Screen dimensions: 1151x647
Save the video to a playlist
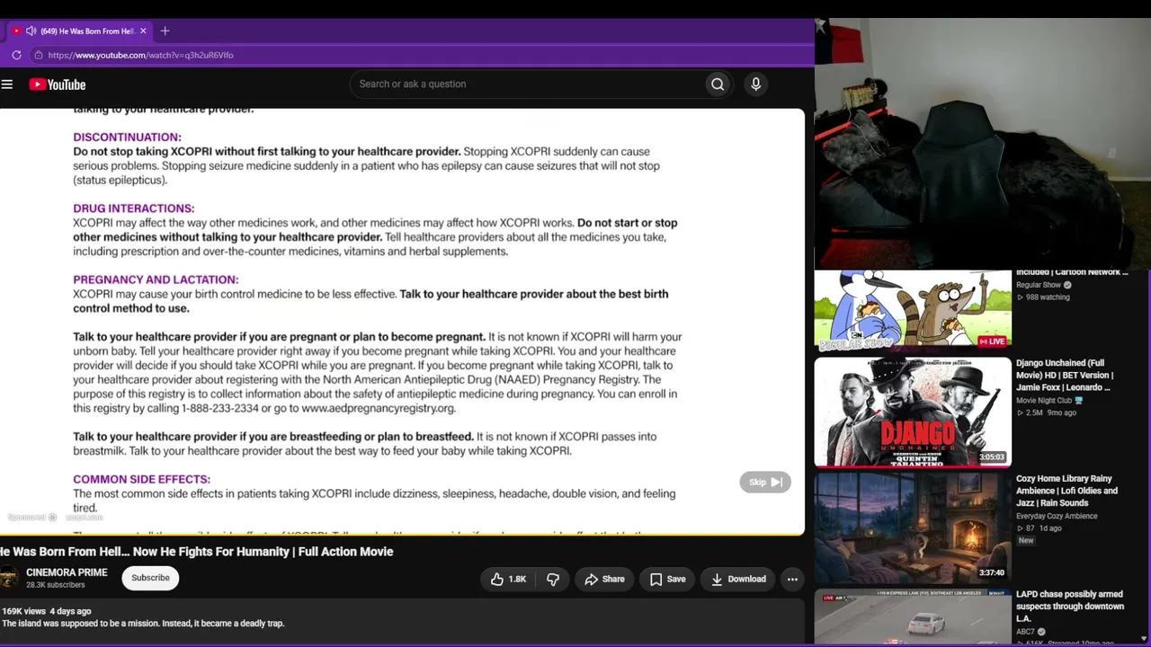point(667,580)
